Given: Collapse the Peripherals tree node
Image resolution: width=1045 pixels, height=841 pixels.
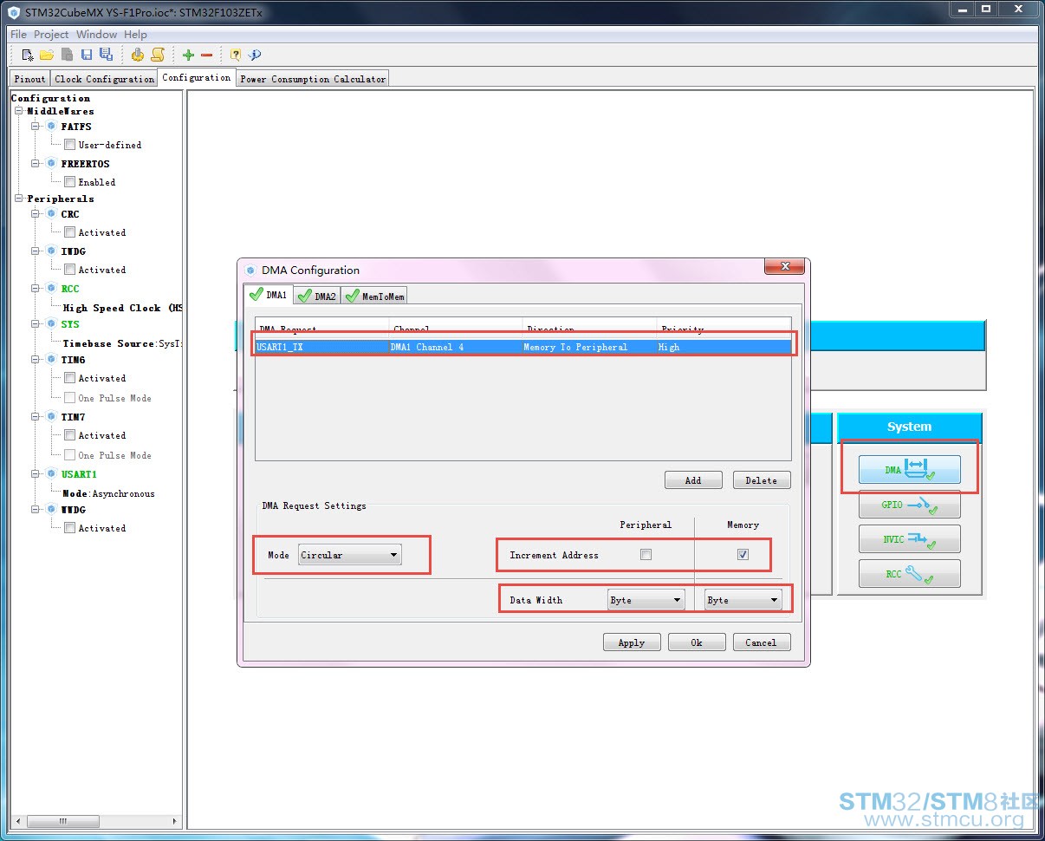Looking at the screenshot, I should pos(19,199).
